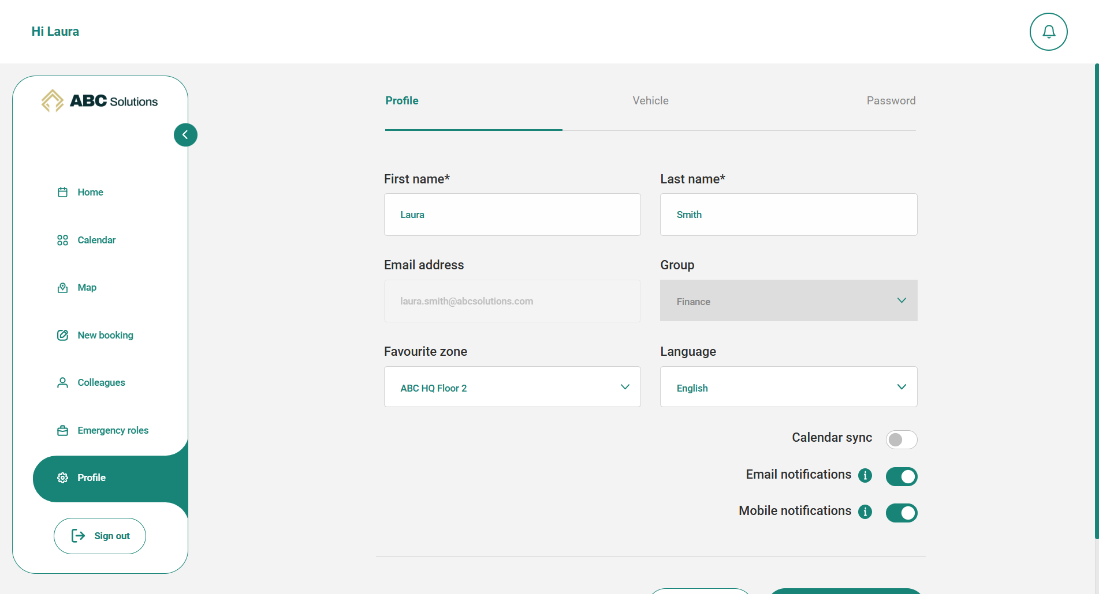This screenshot has width=1099, height=594.
Task: Collapse the sidebar with the chevron button
Action: 185,135
